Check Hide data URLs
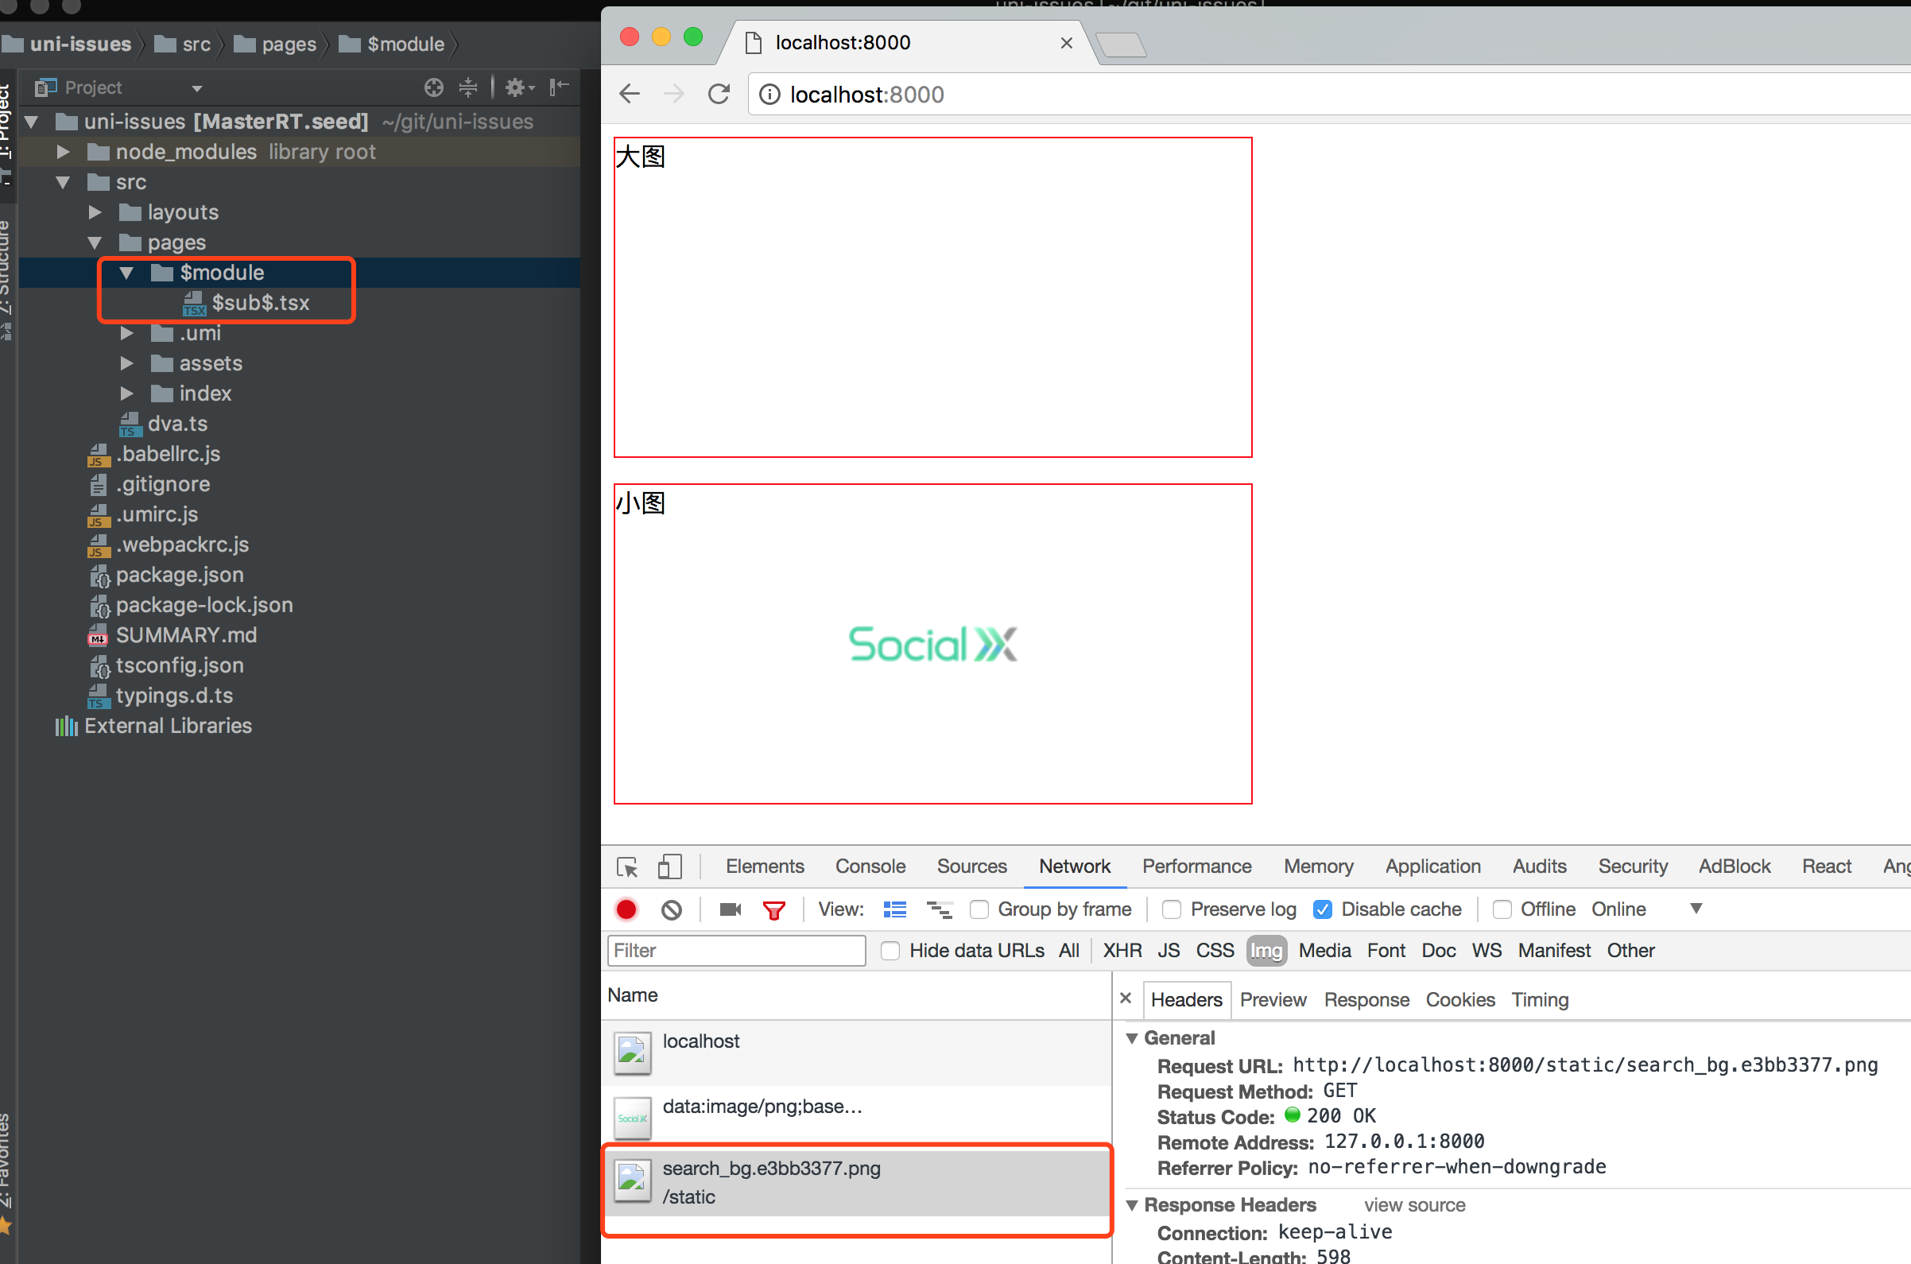1911x1264 pixels. (x=890, y=952)
